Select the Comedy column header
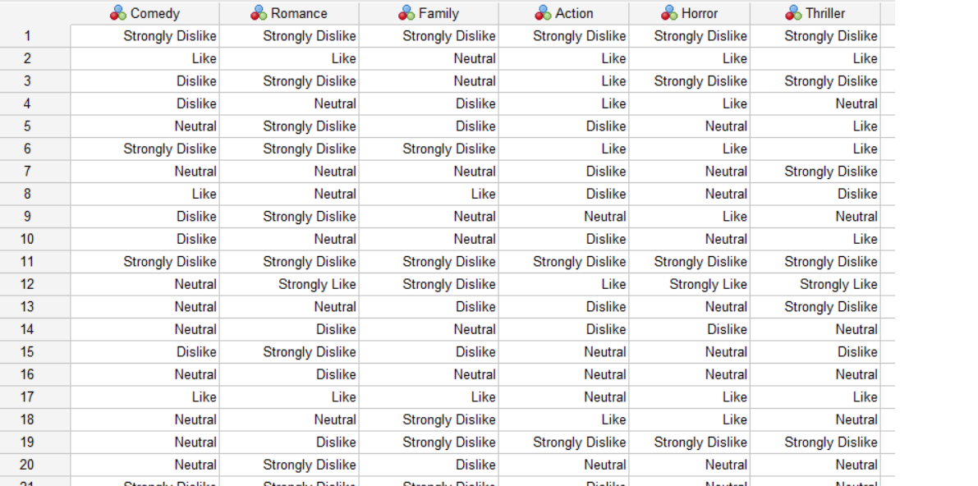The width and height of the screenshot is (978, 486). pyautogui.click(x=145, y=13)
